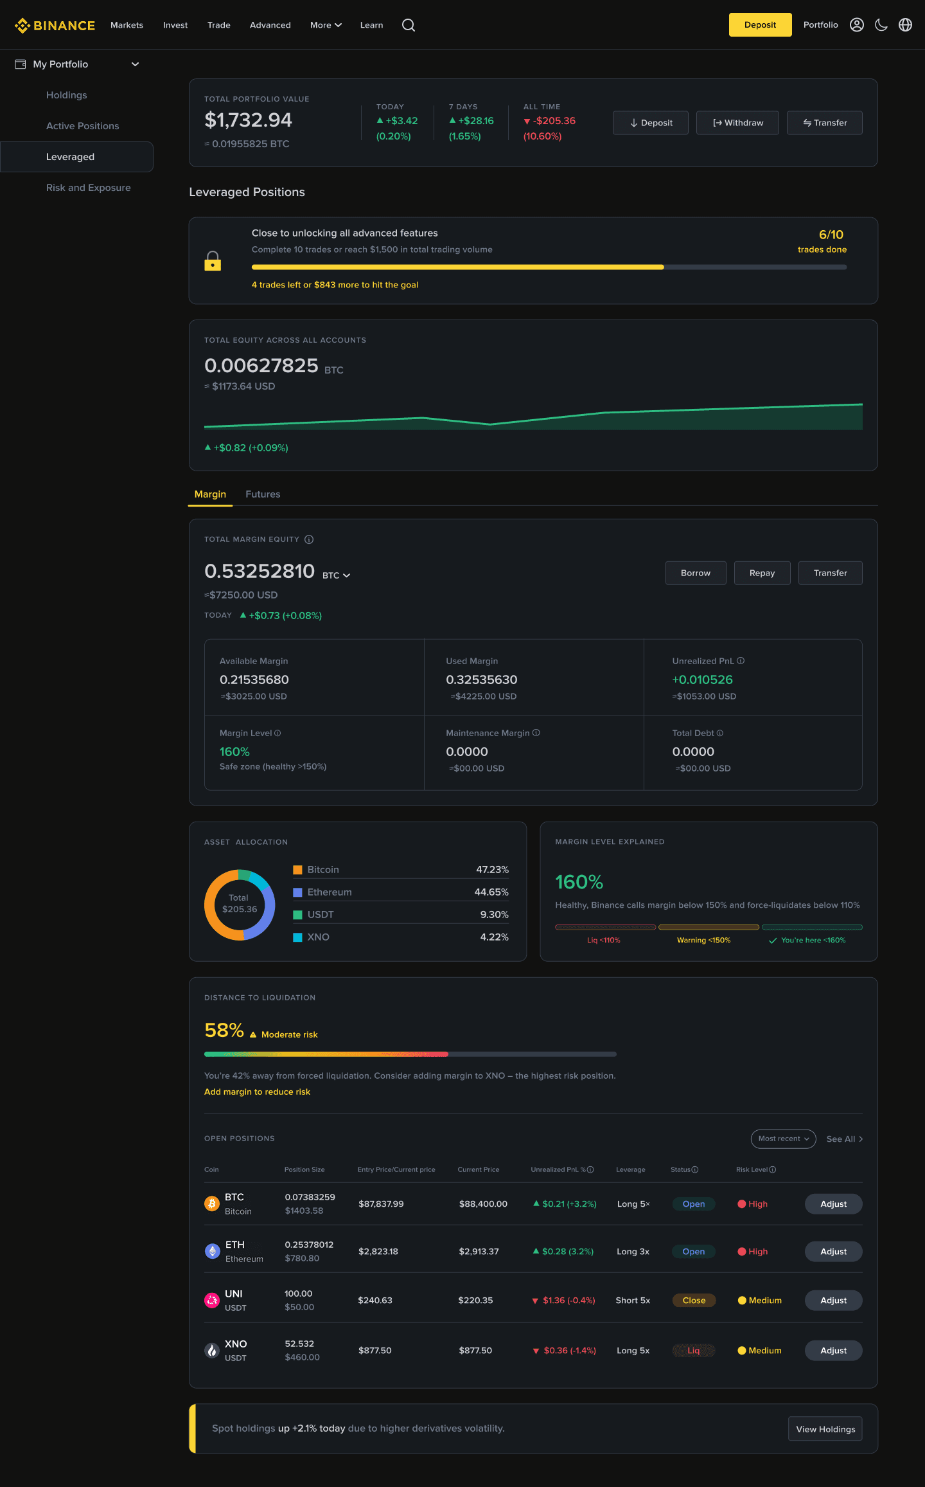This screenshot has width=925, height=1487.
Task: Click info icon next to Total Margin Equity
Action: [309, 539]
